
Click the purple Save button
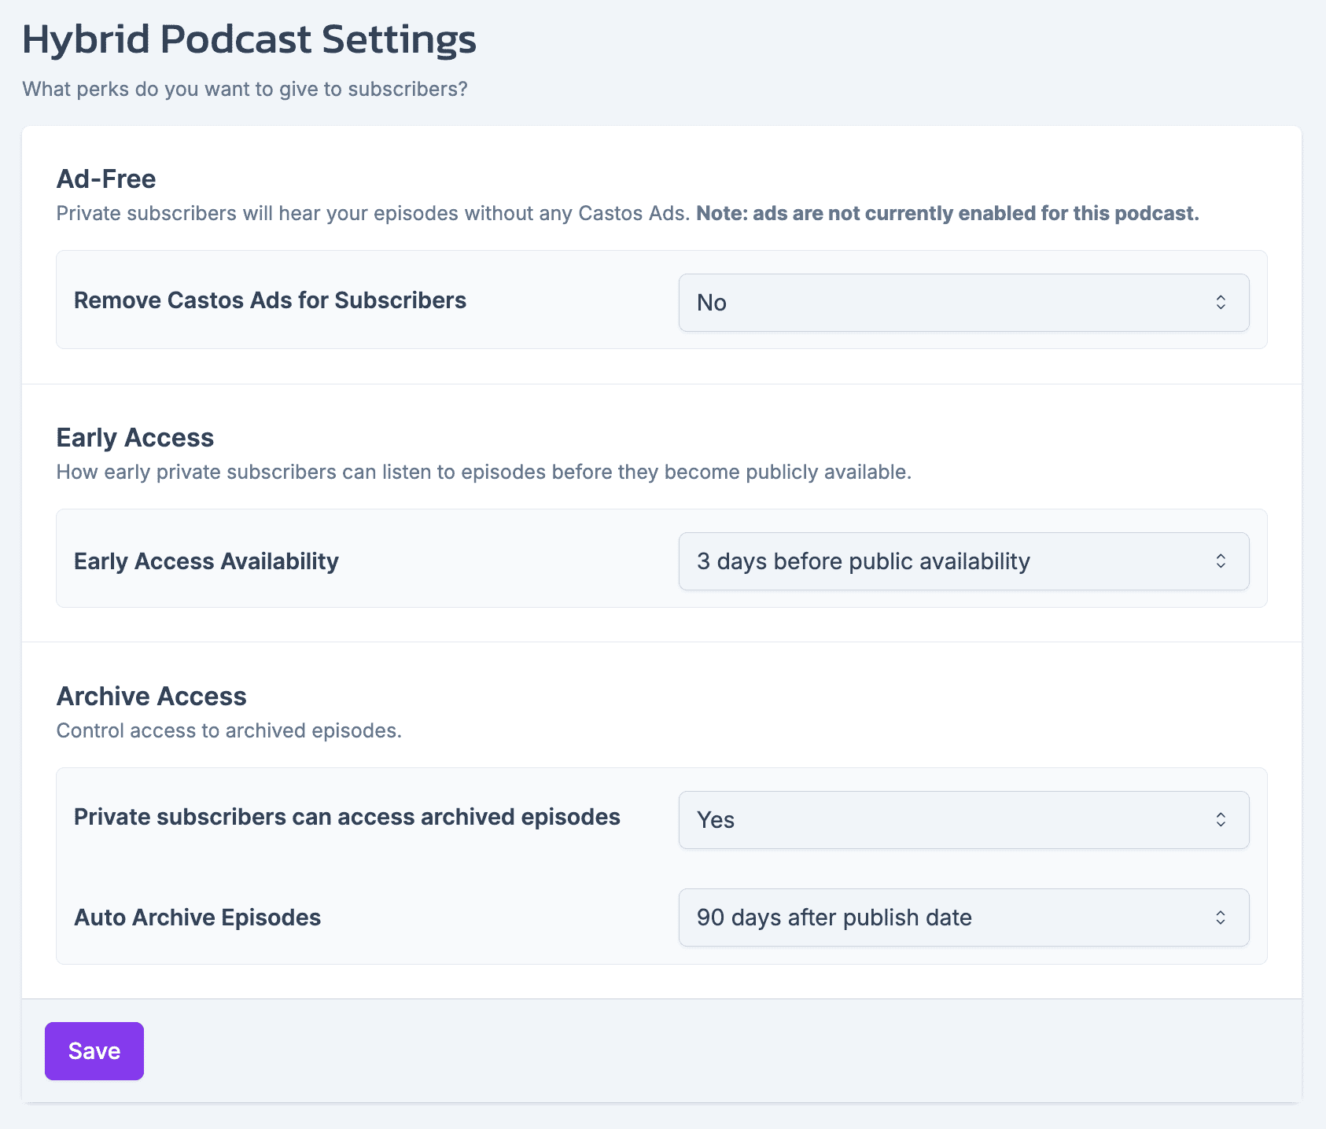[94, 1051]
